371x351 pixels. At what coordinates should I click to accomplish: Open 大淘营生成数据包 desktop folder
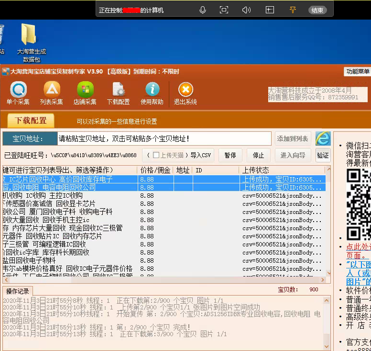tap(31, 43)
